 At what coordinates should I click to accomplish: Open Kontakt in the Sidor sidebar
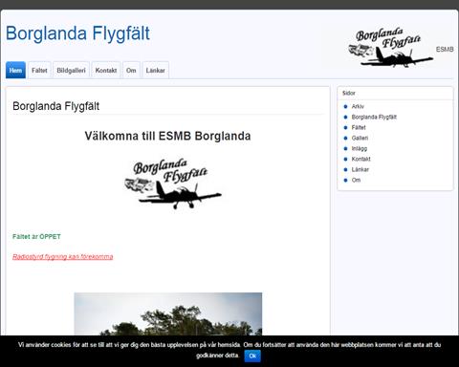click(x=361, y=159)
